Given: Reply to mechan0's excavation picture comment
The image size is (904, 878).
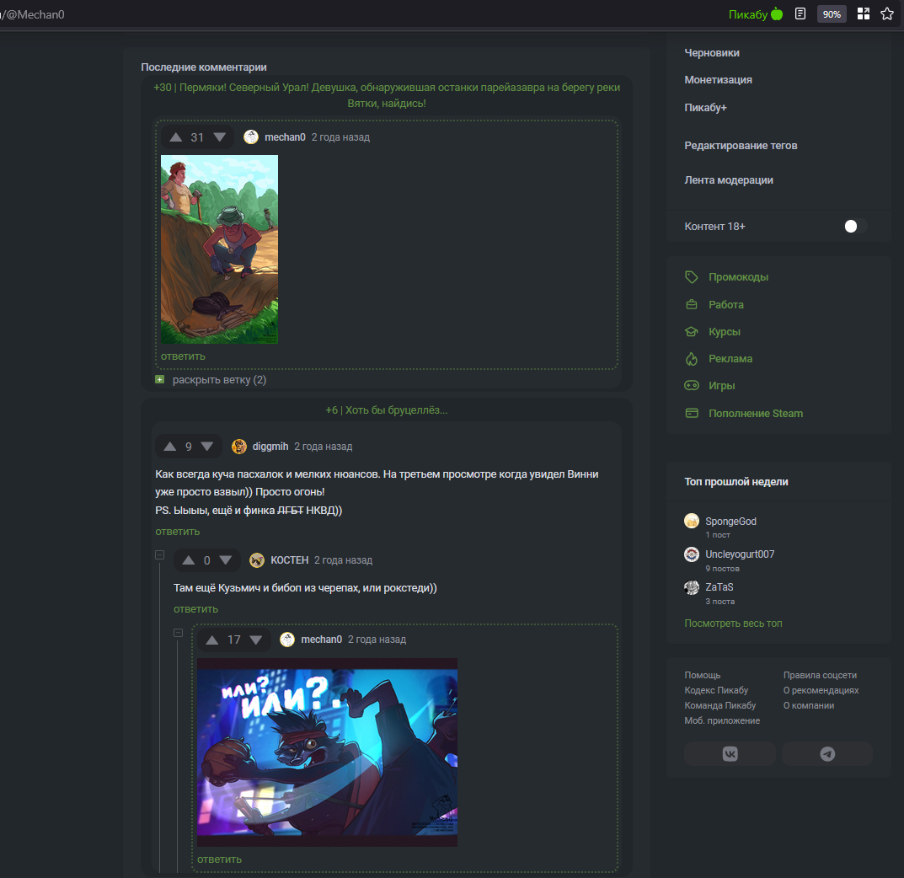Looking at the screenshot, I should point(183,356).
